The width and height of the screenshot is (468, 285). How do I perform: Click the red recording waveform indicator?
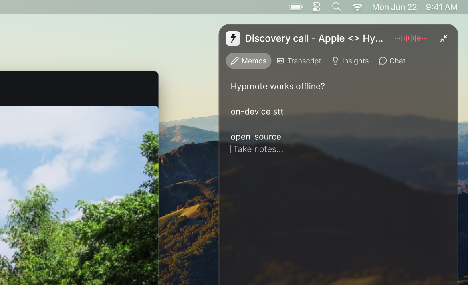[412, 38]
